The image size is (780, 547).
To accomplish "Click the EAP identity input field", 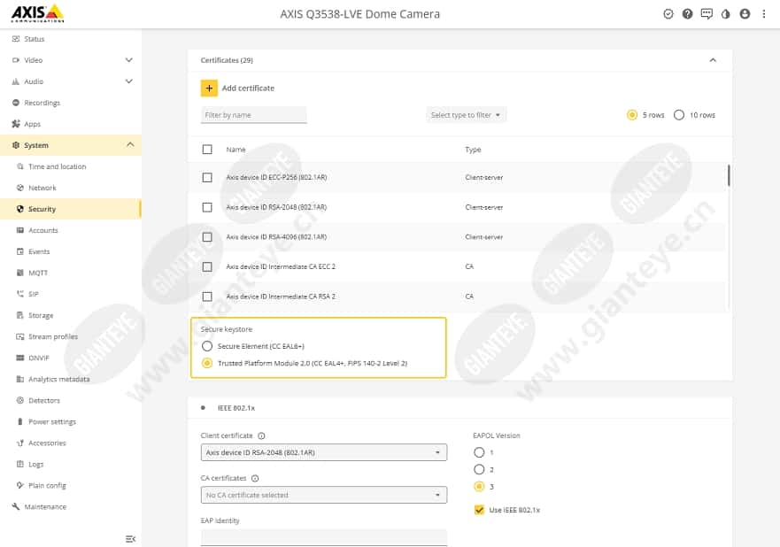I will click(324, 537).
